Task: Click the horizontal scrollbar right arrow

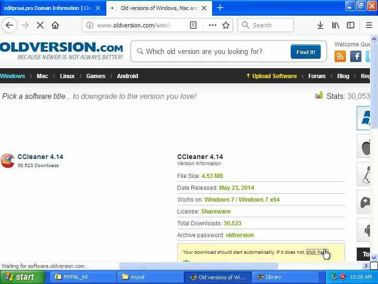Action: [366, 266]
